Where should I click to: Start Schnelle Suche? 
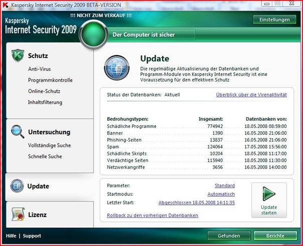pyautogui.click(x=45, y=156)
